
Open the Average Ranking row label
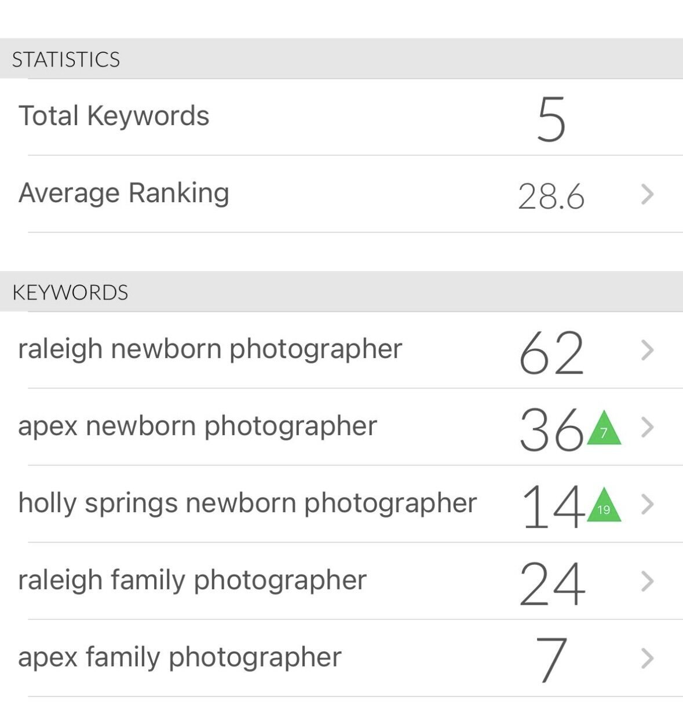124,194
